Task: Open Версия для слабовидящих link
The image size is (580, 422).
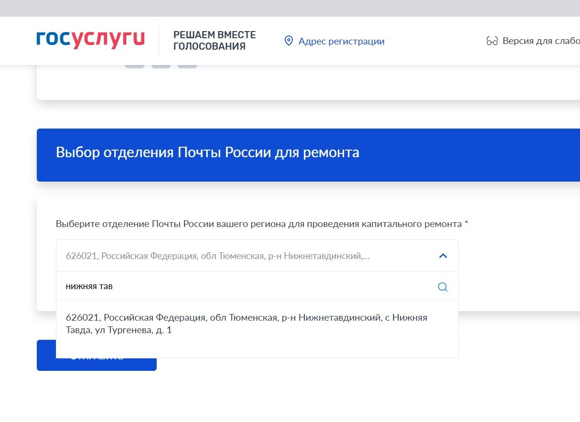Action: (541, 41)
